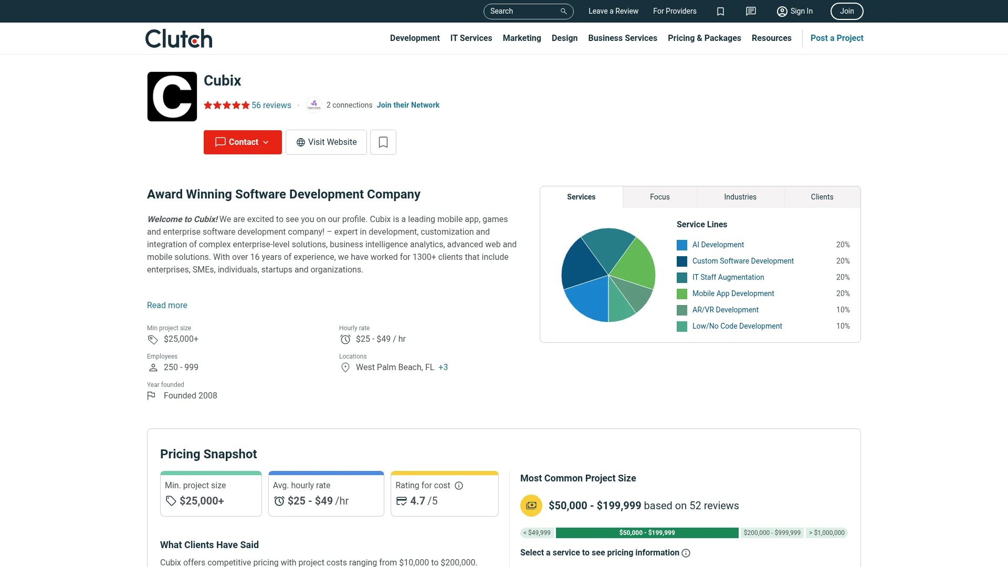Image resolution: width=1008 pixels, height=567 pixels.
Task: Switch to the Industries tab
Action: 740,197
